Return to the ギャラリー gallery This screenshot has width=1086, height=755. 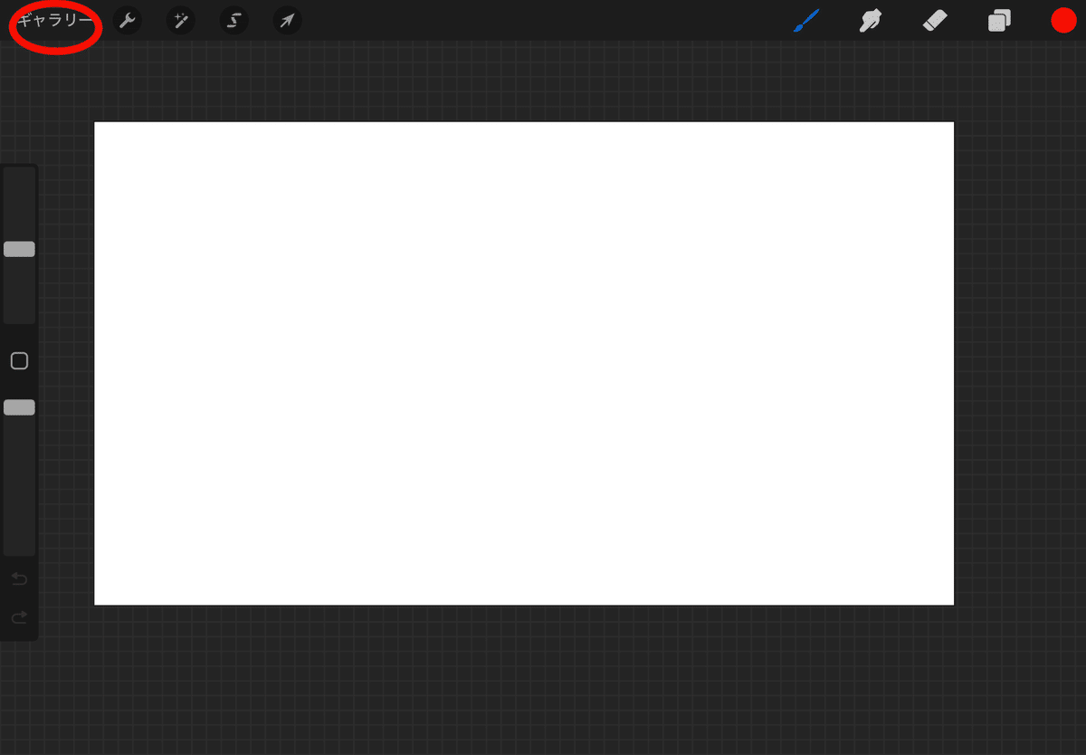click(55, 21)
